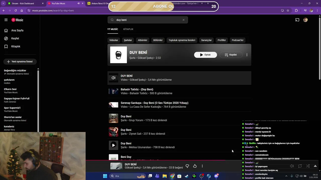Cast to a device icon

[297, 20]
